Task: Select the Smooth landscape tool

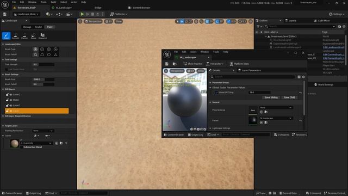Action: pos(15,36)
